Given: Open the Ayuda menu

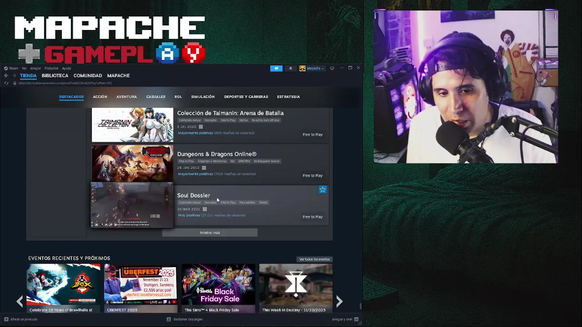Looking at the screenshot, I should (x=66, y=68).
